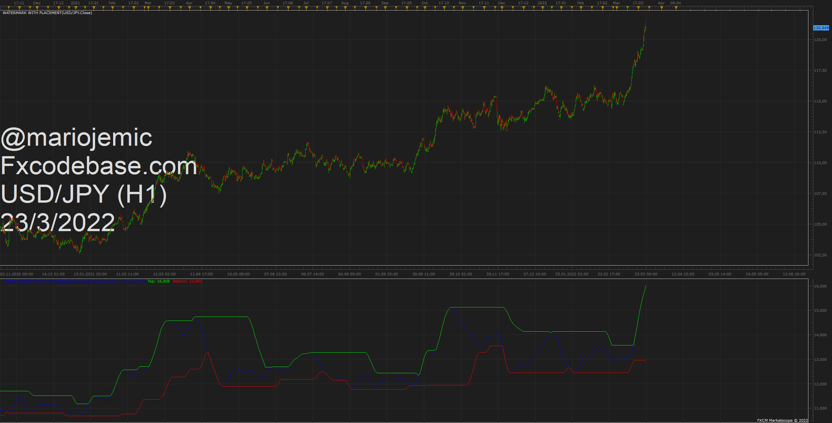Viewport: 832px width, 423px height.
Task: Click date label 13.01.2021 20:00
Action: pyautogui.click(x=90, y=274)
